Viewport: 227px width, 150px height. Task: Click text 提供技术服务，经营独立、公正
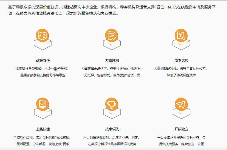[x=181, y=144]
